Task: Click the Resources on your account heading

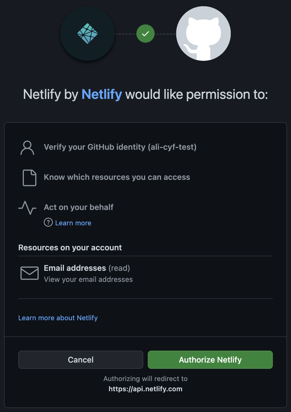Action: point(70,247)
